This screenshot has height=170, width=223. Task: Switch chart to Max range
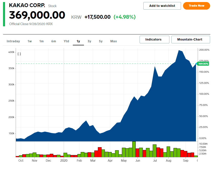114,41
